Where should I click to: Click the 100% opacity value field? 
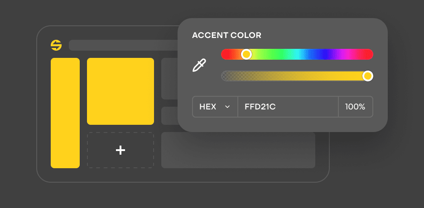(355, 107)
